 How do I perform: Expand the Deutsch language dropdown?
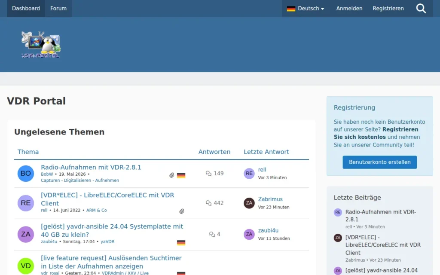[306, 9]
